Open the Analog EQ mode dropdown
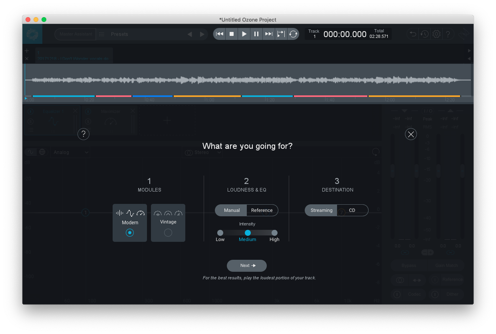Viewport: 496px width, 334px height. [71, 152]
